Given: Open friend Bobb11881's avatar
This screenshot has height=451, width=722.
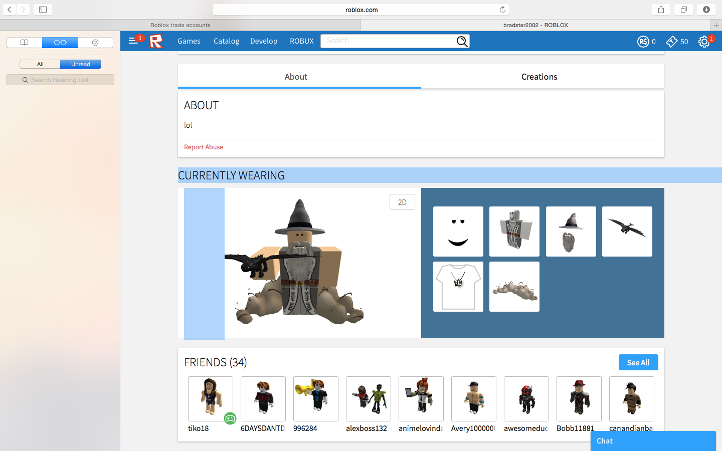Looking at the screenshot, I should point(579,399).
